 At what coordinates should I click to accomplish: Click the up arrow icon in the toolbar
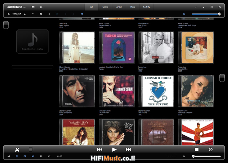tap(33, 14)
